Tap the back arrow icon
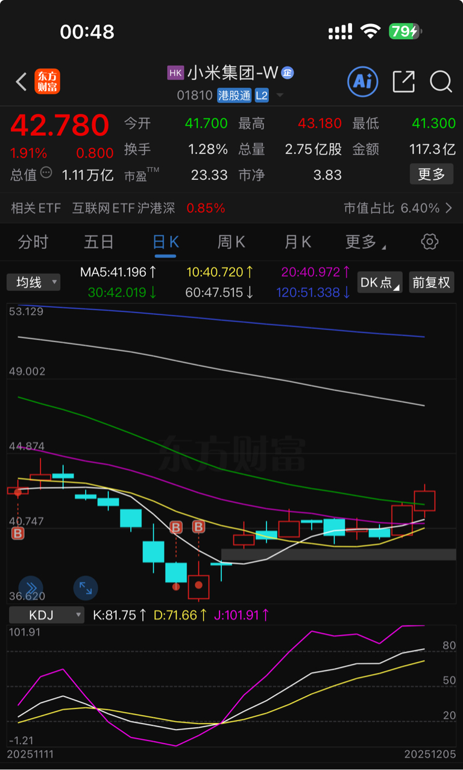This screenshot has height=770, width=463. pyautogui.click(x=22, y=81)
